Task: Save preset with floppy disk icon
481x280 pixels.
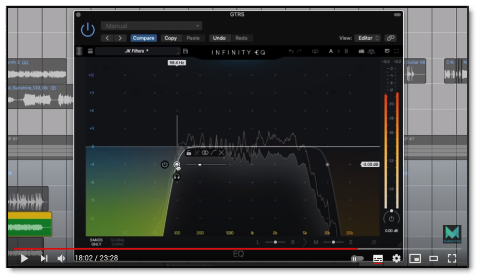Action: click(185, 51)
